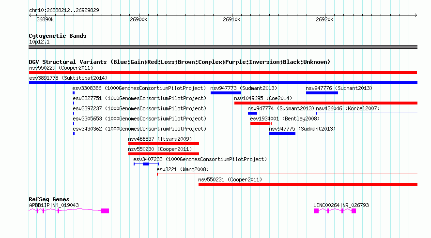Click the chr10:26888212..26929829 coordinate text

coord(64,10)
